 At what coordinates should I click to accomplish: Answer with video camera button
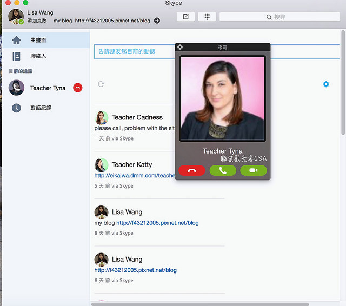click(254, 170)
